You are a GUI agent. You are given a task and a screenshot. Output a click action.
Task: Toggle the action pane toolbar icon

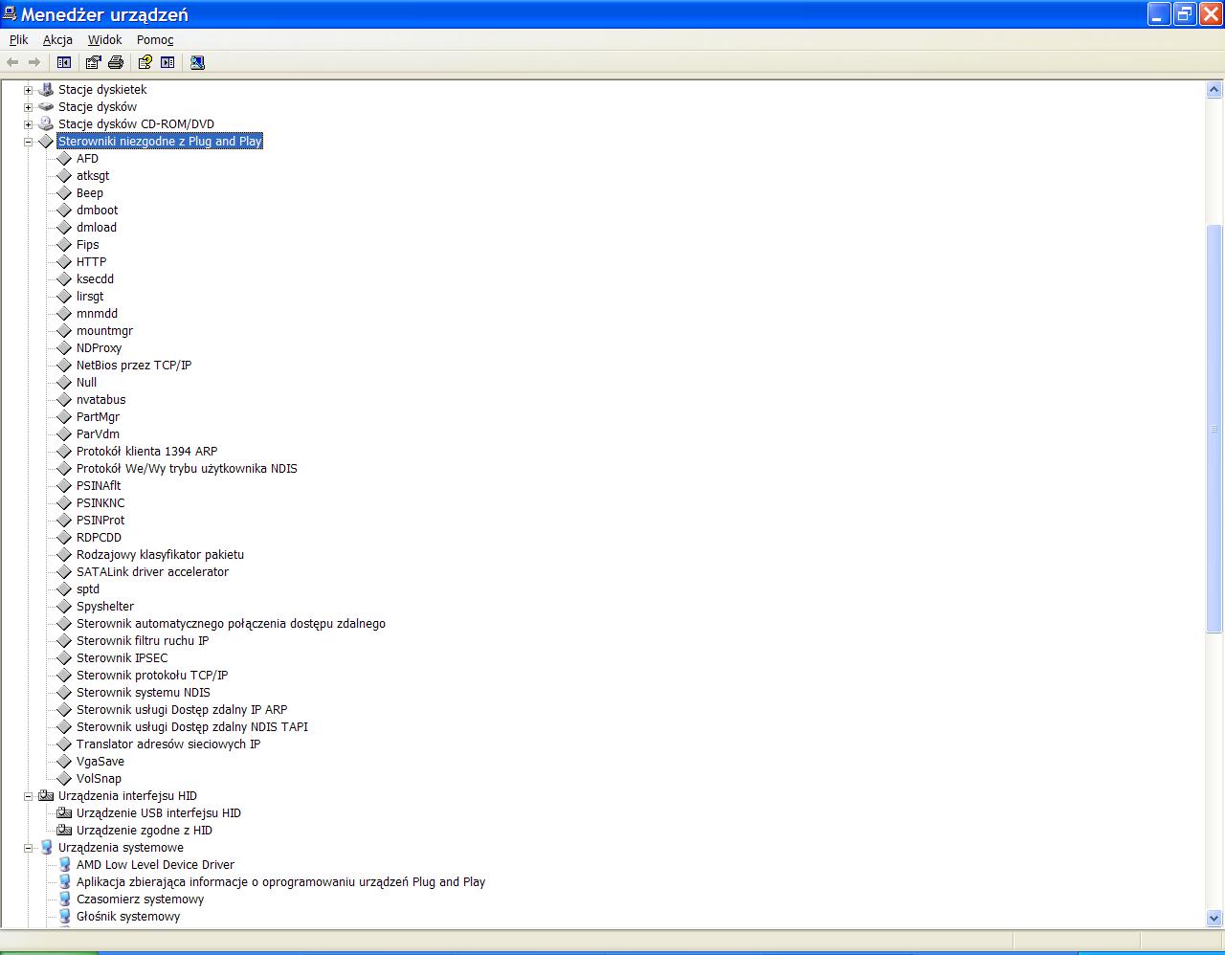coord(167,62)
